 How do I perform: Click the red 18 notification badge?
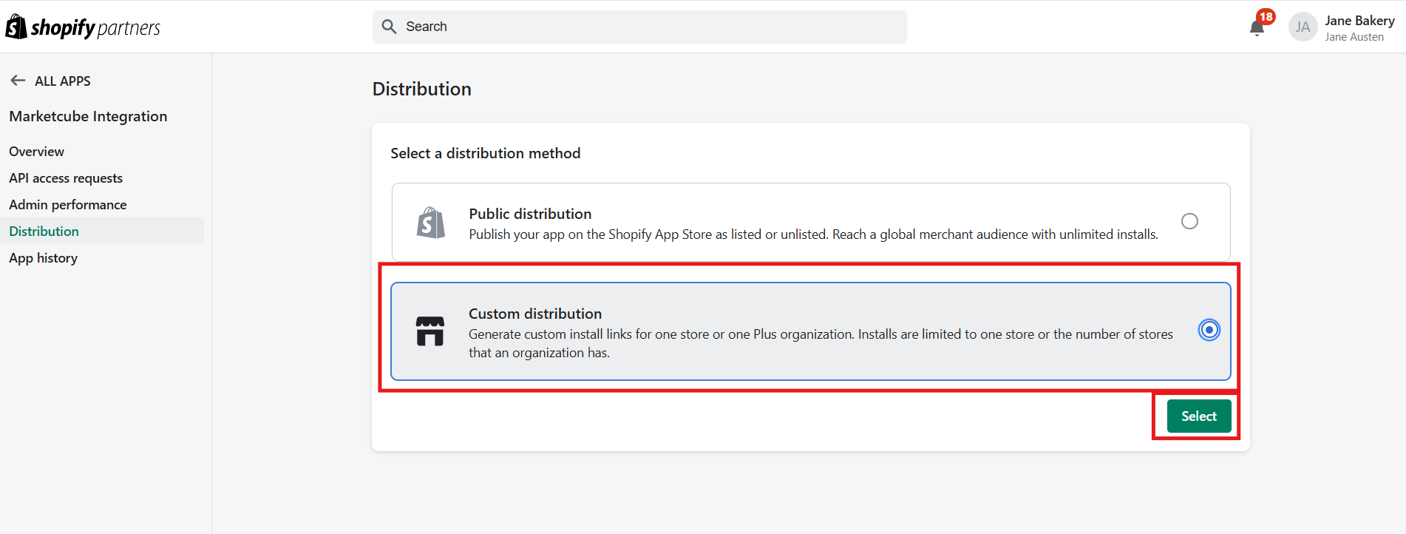click(x=1266, y=16)
